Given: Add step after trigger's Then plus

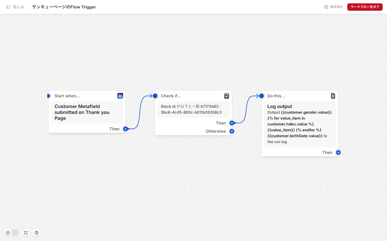Looking at the screenshot, I should (125, 129).
